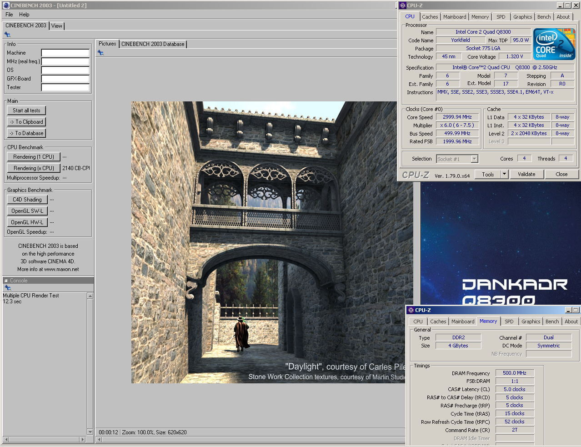Click the Tools button in CPU-Z
Viewport: 581px width, 447px height.
click(x=488, y=174)
